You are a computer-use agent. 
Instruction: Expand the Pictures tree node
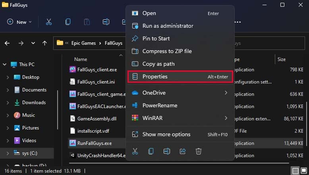pyautogui.click(x=8, y=128)
